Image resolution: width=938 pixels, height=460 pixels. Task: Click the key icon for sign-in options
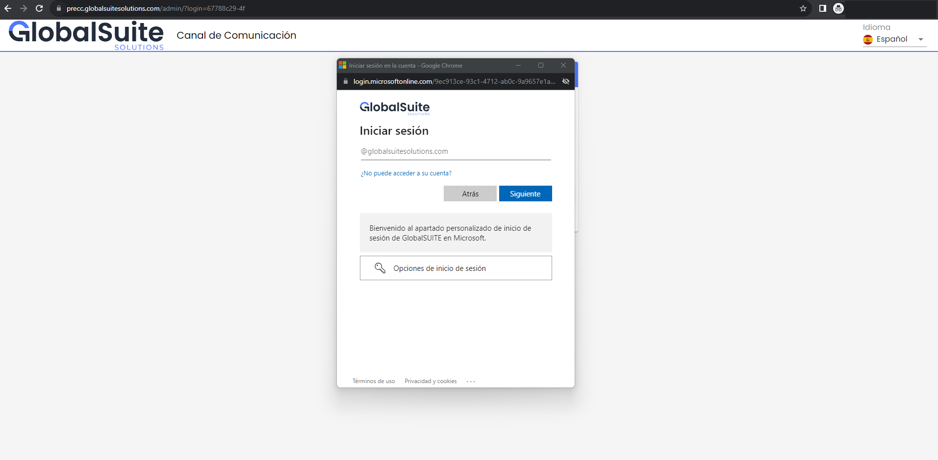coord(380,268)
